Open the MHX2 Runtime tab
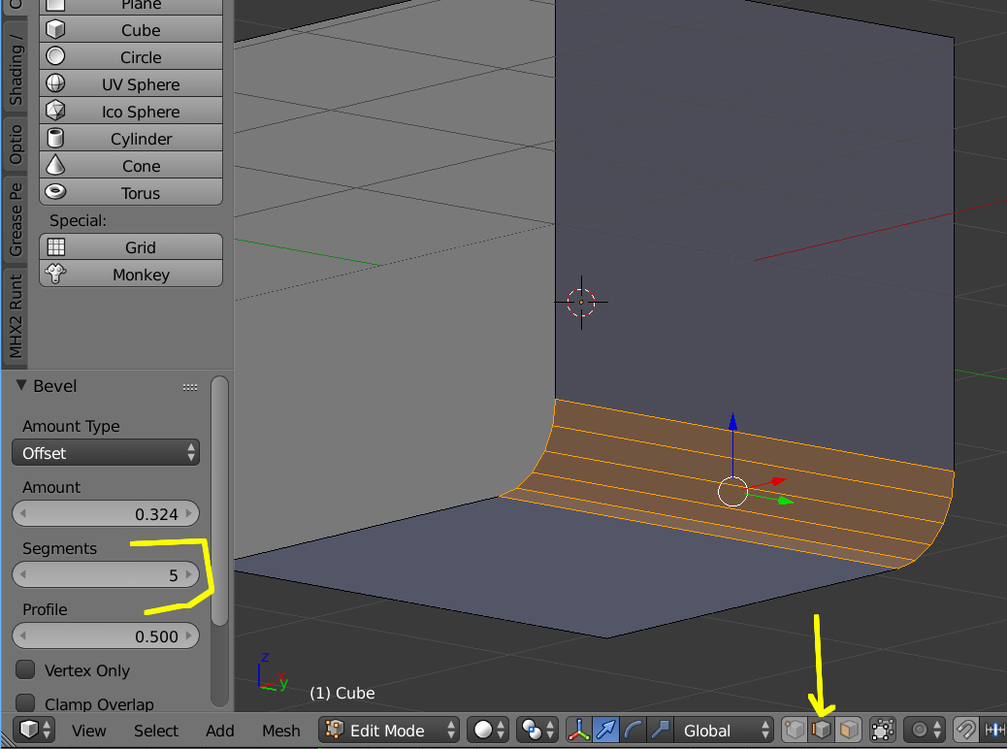 click(16, 315)
